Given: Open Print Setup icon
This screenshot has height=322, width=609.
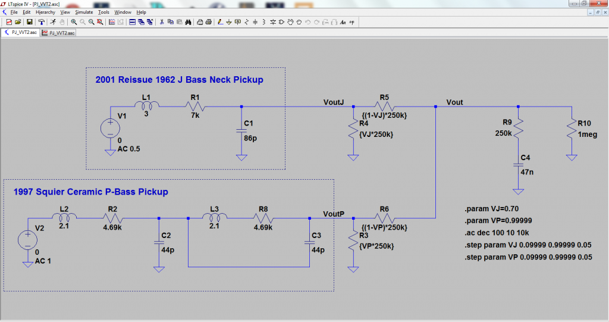Looking at the screenshot, I should coord(200,22).
